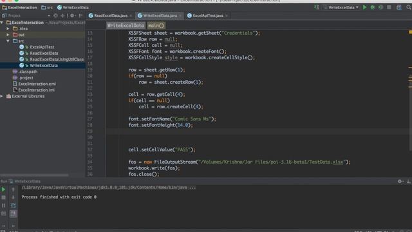This screenshot has width=412, height=232.
Task: Click the main() method breadcrumb
Action: pos(156,26)
